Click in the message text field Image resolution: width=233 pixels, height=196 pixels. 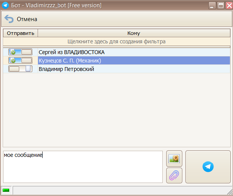click(x=83, y=167)
